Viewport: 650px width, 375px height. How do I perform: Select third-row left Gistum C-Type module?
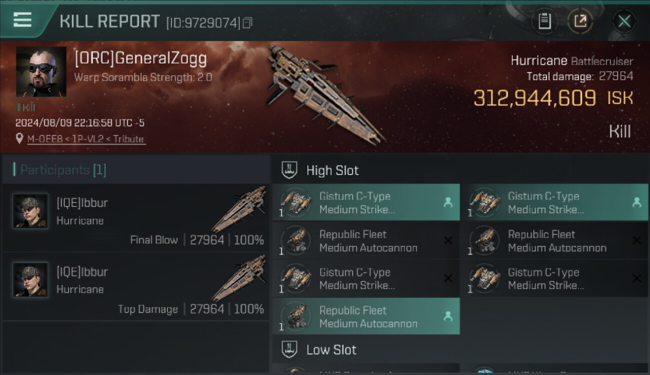[365, 278]
